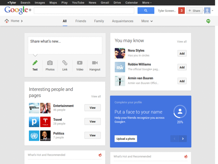Click the Upload a photo button
Image resolution: width=218 pixels, height=164 pixels.
point(126,139)
